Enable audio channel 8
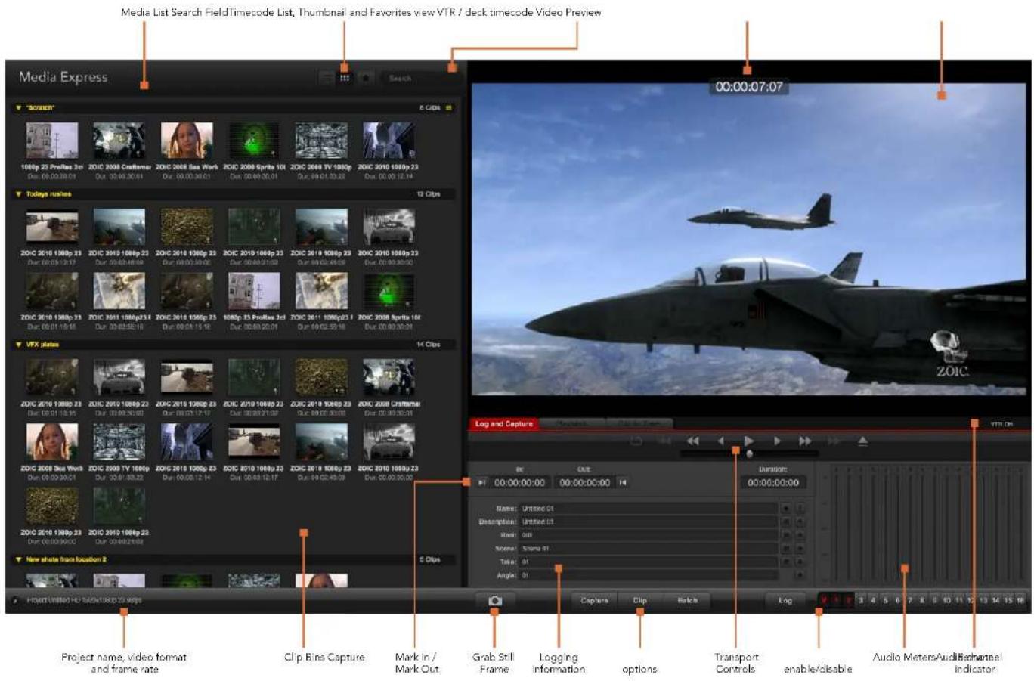 point(922,601)
